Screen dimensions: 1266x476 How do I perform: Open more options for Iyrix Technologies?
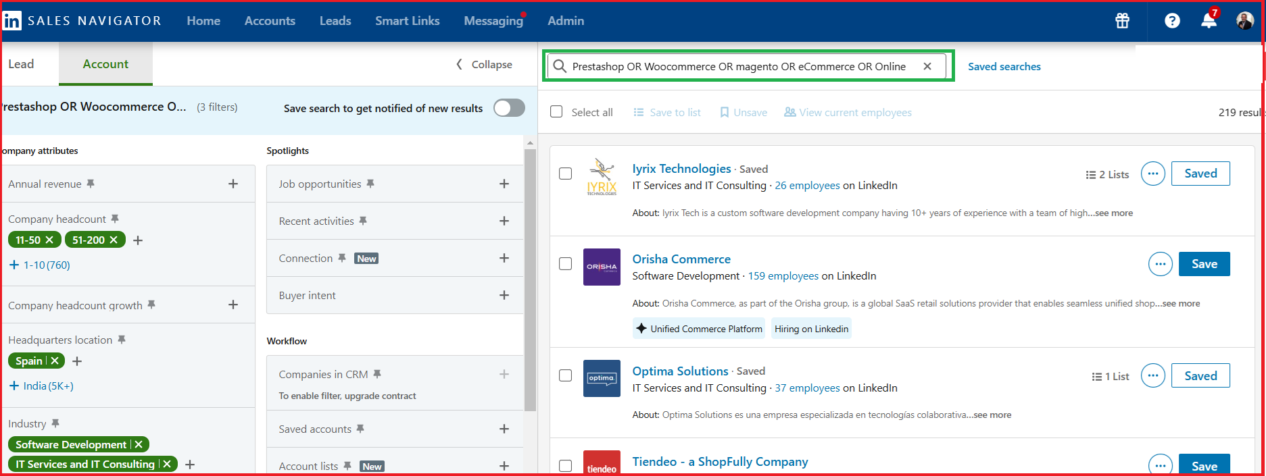[x=1153, y=174]
